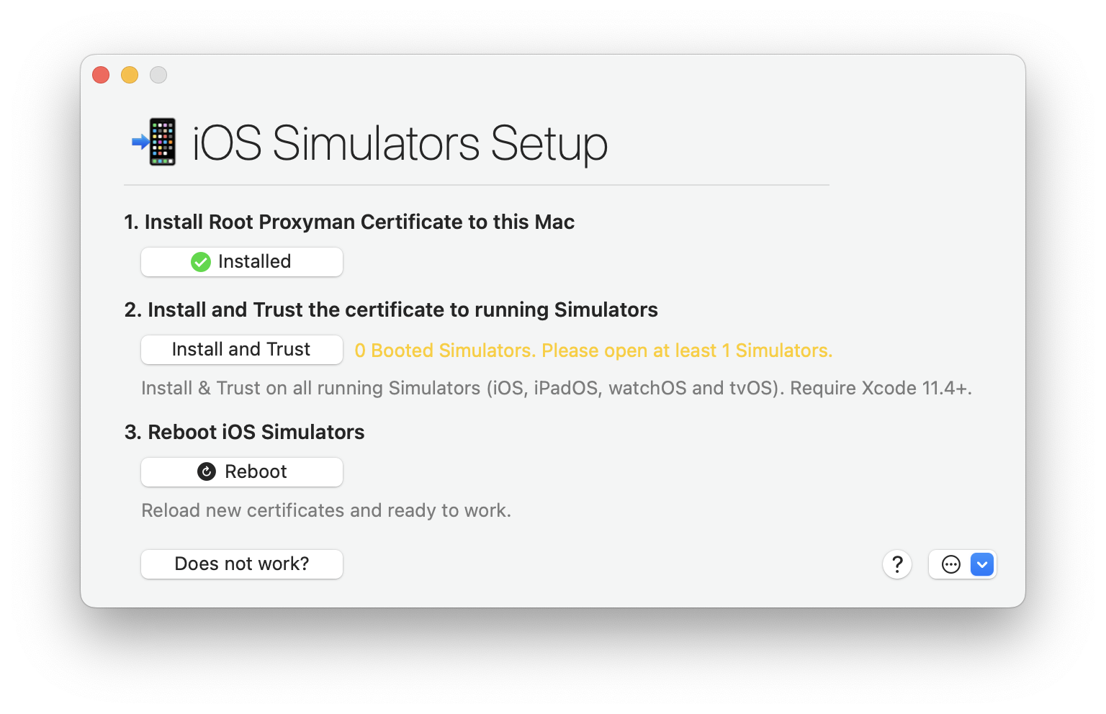Screen dimensions: 1106x714
Task: Click the 'Reboot iOS Simulators' heading
Action: pyautogui.click(x=244, y=432)
